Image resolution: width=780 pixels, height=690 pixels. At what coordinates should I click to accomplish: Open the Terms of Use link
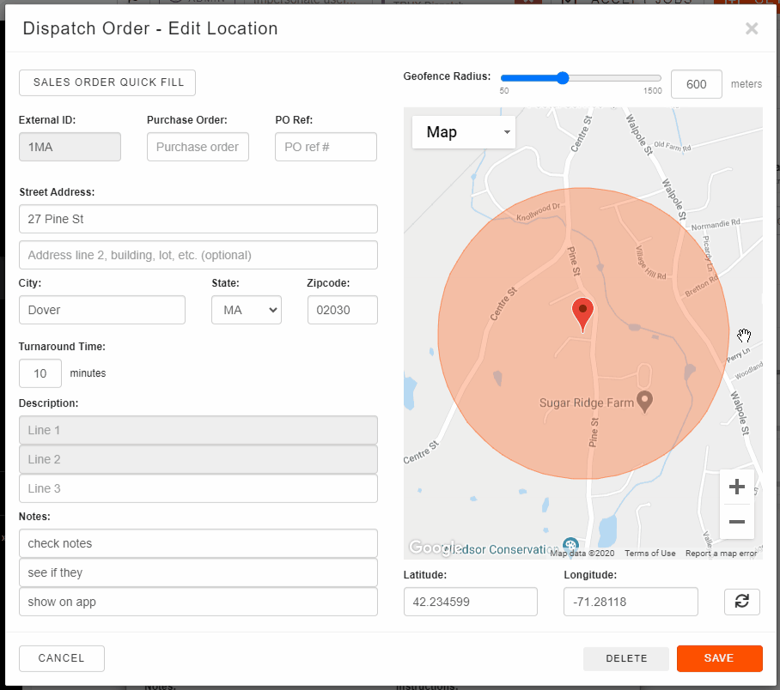tap(649, 554)
